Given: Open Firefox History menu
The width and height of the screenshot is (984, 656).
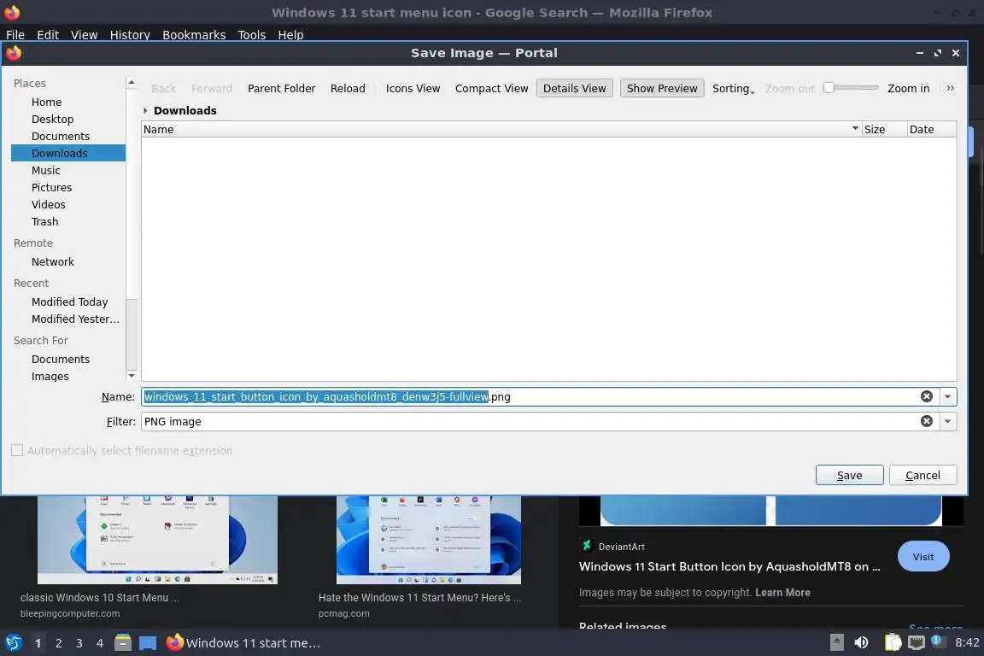Looking at the screenshot, I should (130, 34).
